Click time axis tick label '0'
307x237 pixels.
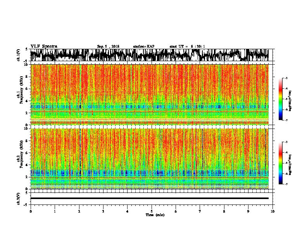tap(31, 211)
